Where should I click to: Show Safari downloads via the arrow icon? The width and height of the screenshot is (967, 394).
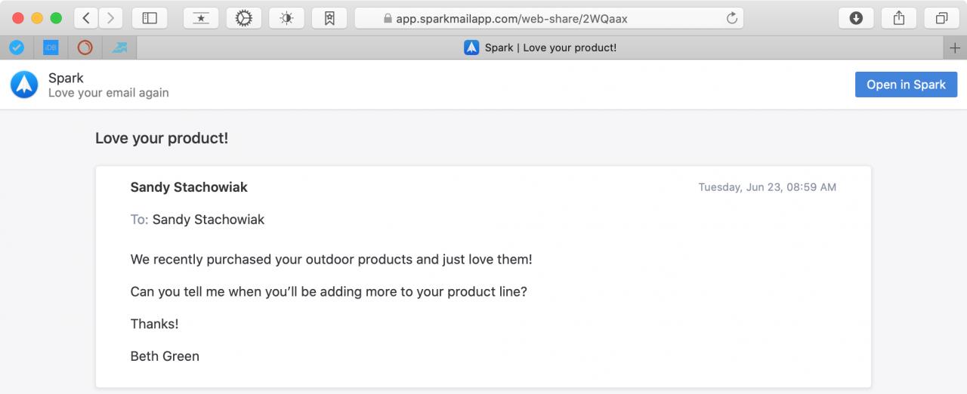click(856, 18)
